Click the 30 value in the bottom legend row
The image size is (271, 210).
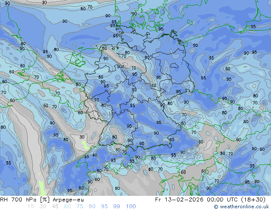43,207
